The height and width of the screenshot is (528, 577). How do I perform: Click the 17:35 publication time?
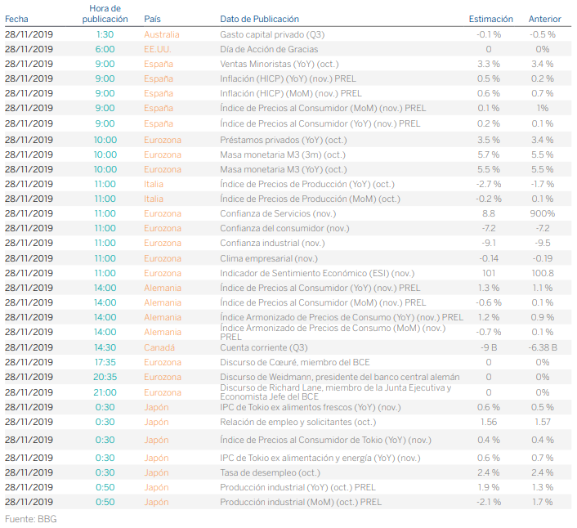tap(105, 362)
